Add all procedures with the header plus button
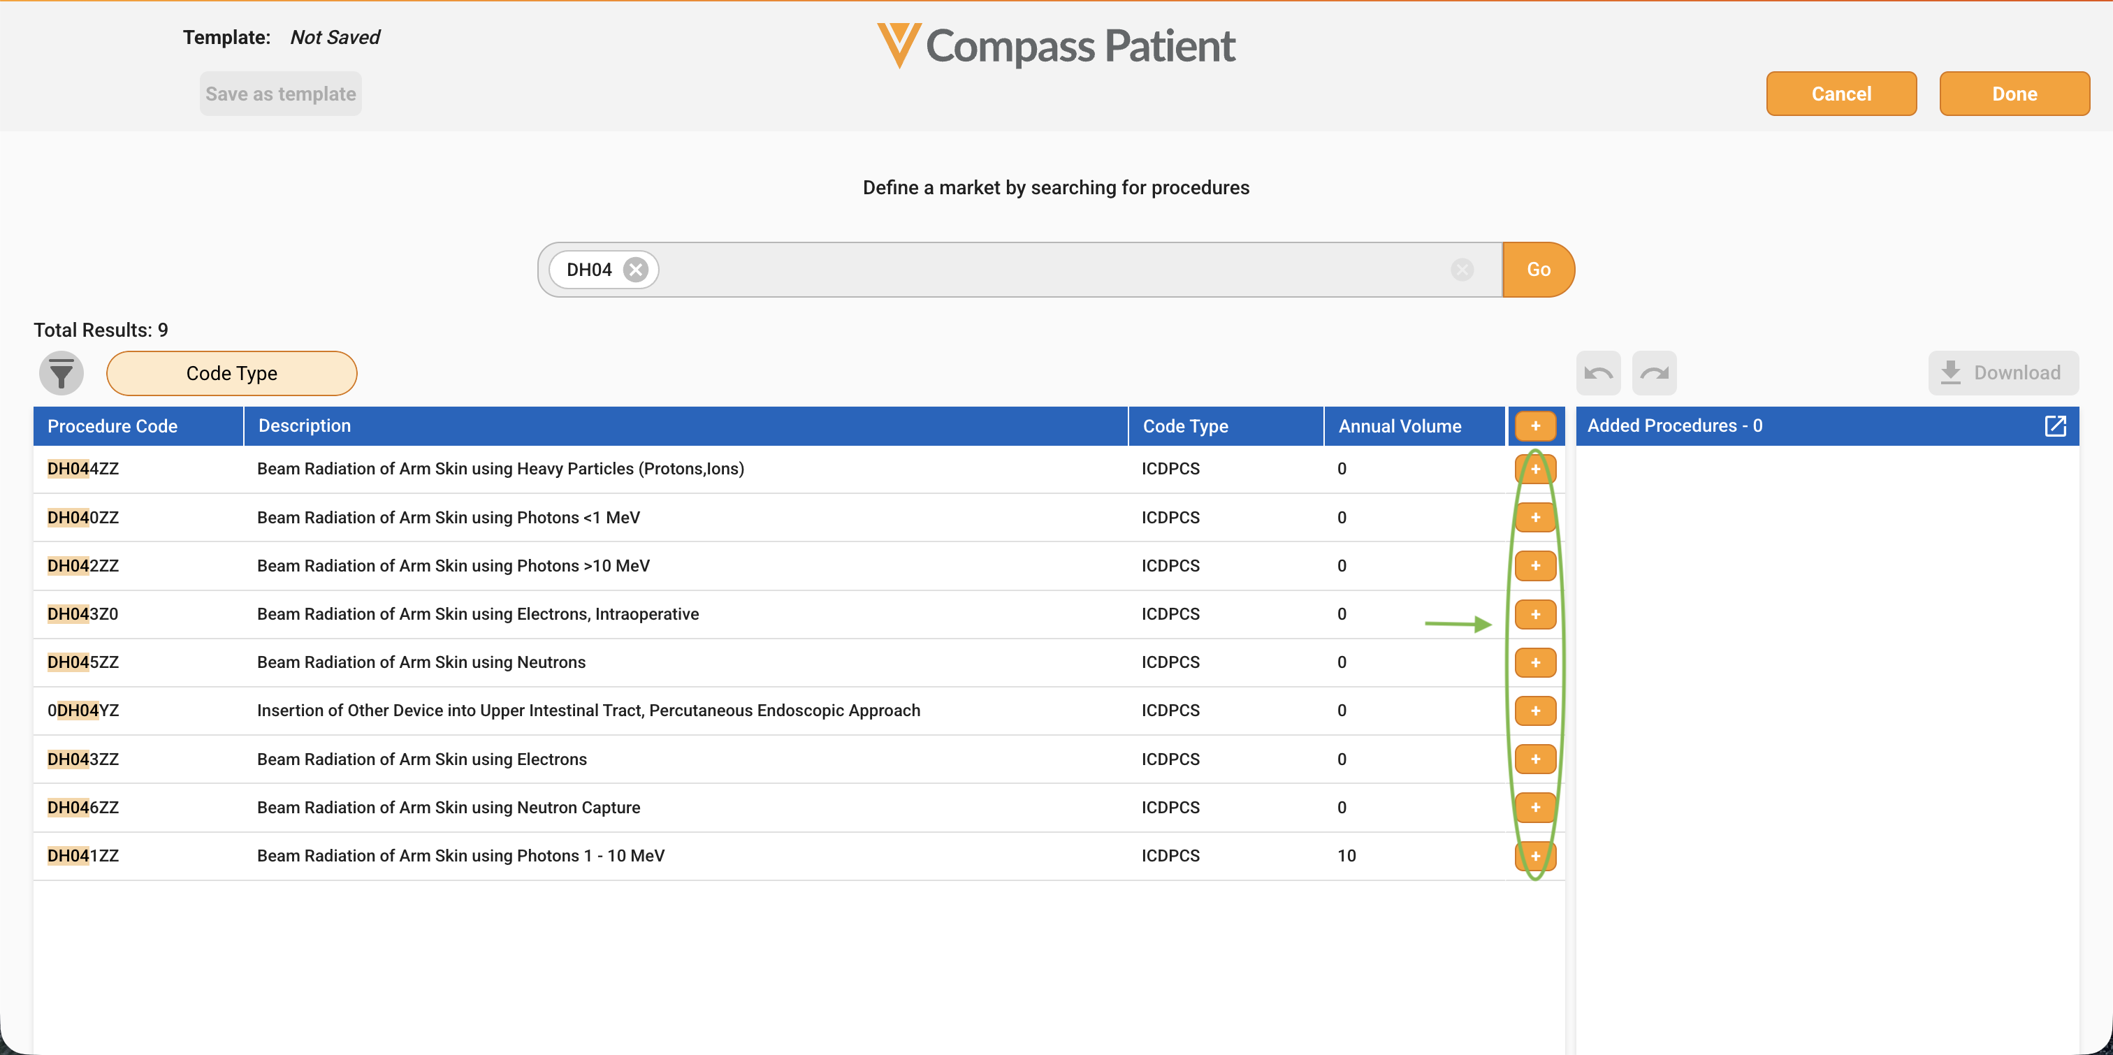This screenshot has width=2113, height=1055. click(1536, 425)
